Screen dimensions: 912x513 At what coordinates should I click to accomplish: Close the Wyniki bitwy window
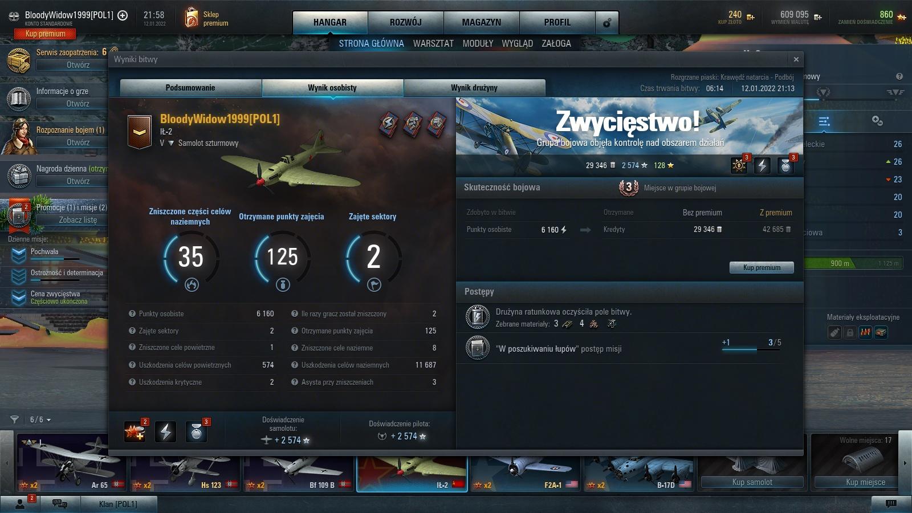(x=796, y=59)
